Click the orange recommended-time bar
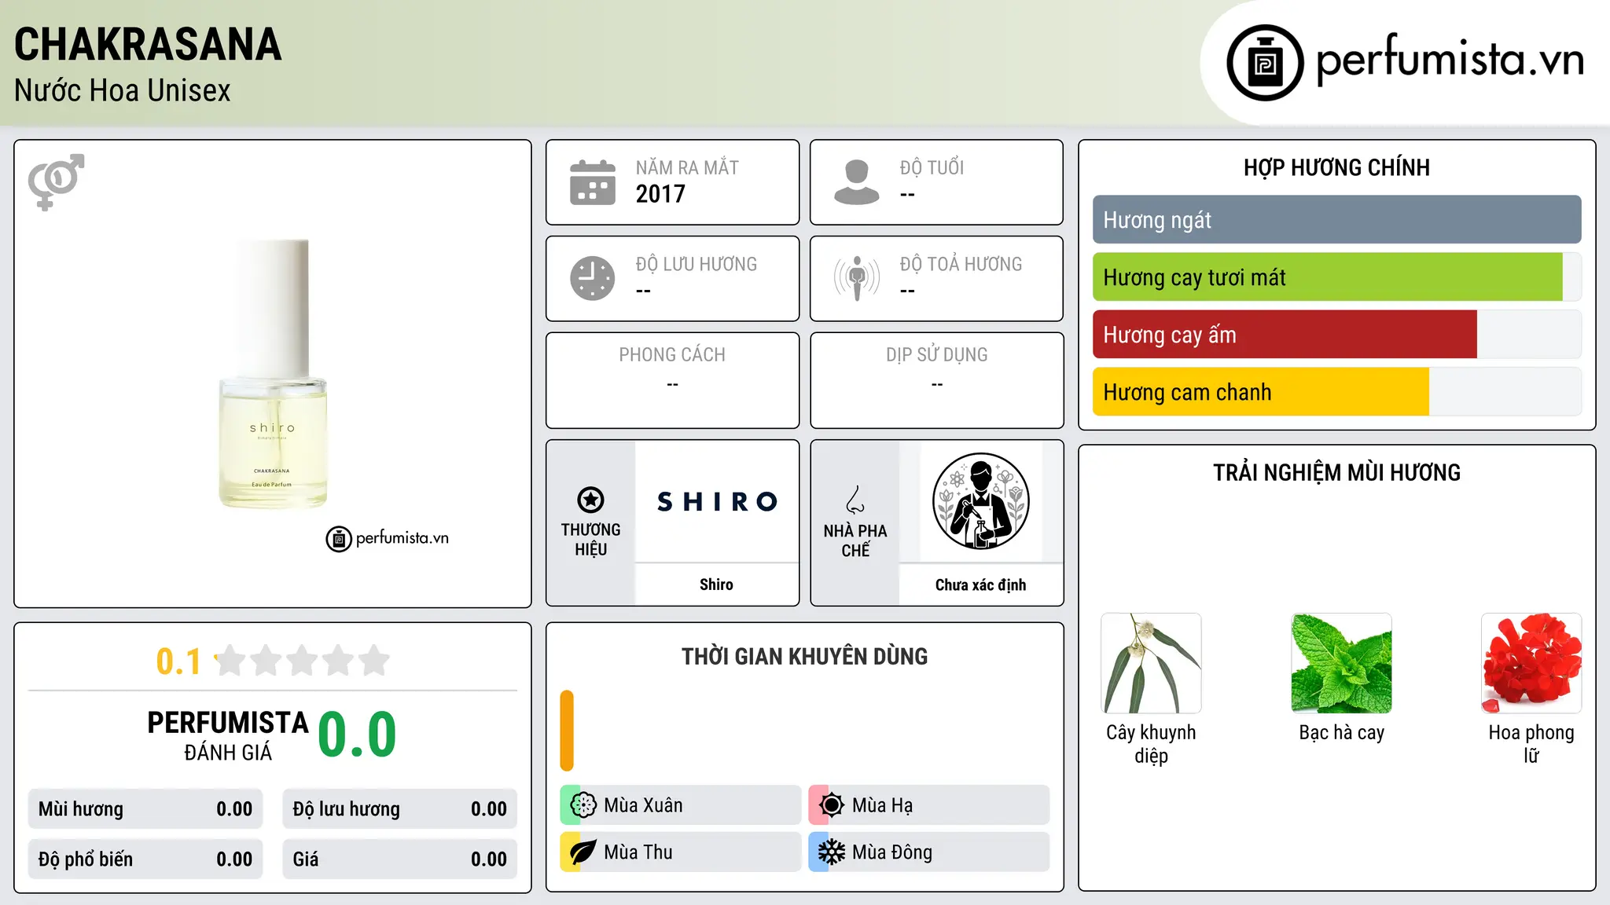The height and width of the screenshot is (905, 1610). tap(567, 731)
